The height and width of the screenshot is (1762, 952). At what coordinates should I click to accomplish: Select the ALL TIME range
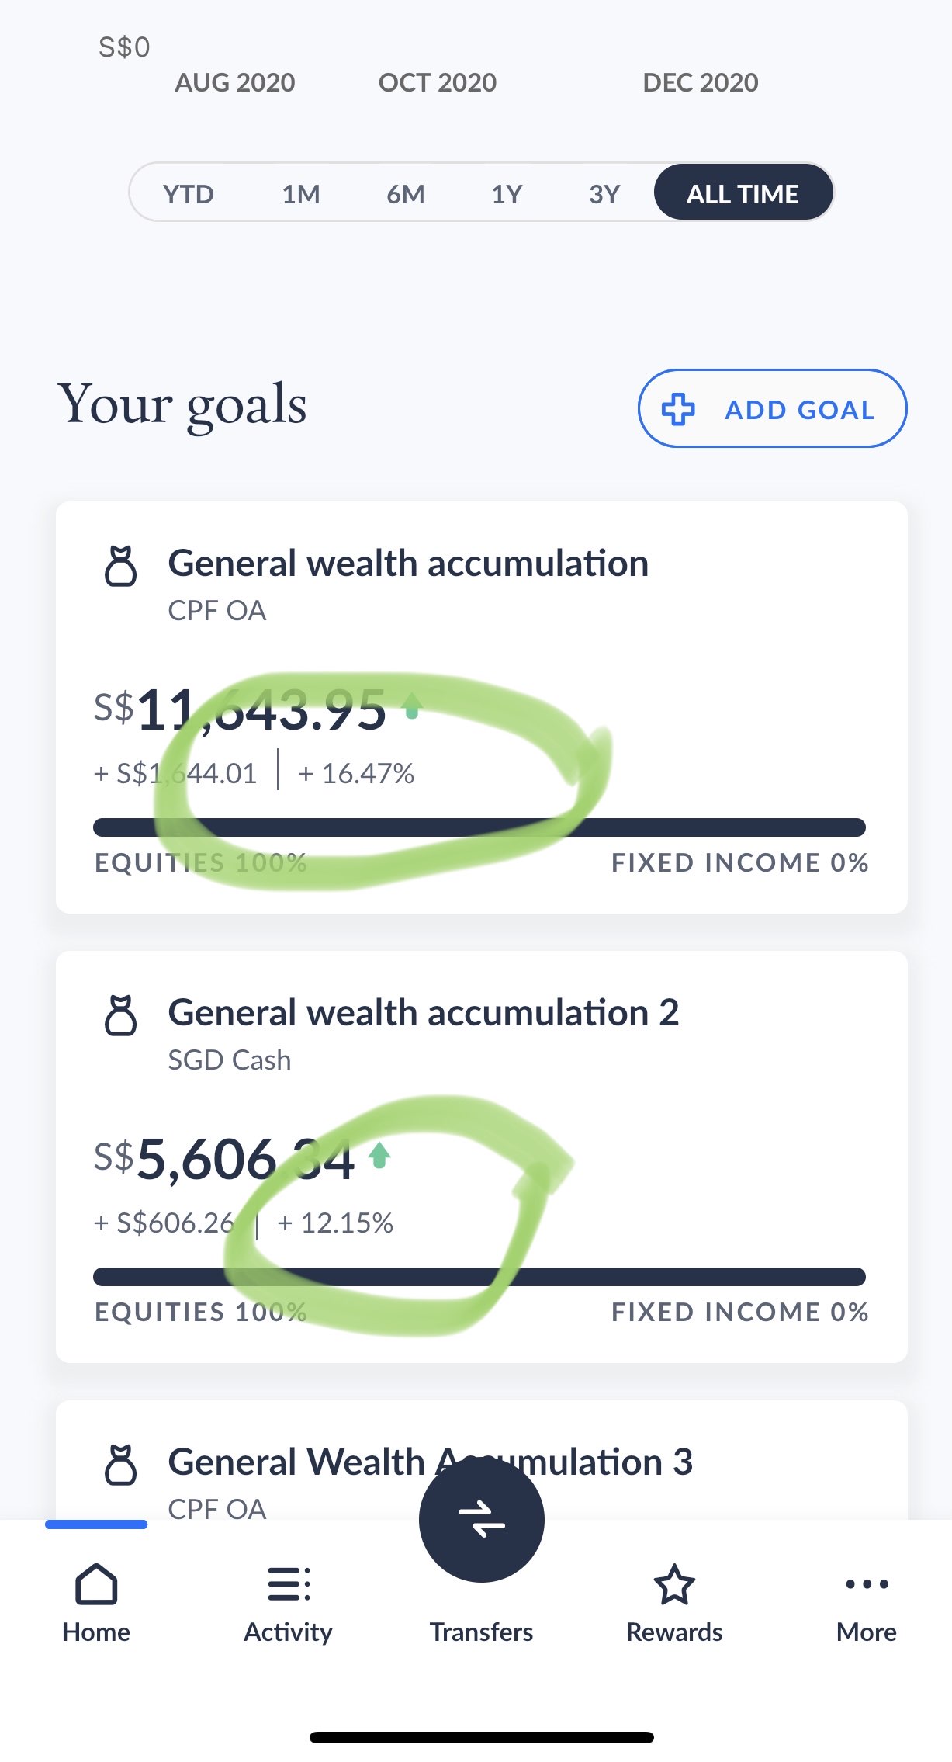743,193
